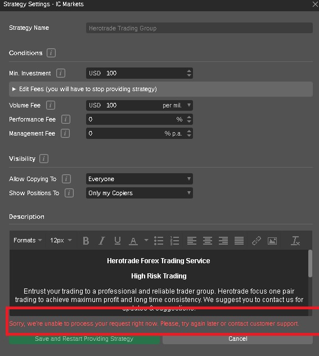Screen dimensions: 319x356
Task: Increase Min. Investment with the up arrow
Action: click(x=189, y=71)
